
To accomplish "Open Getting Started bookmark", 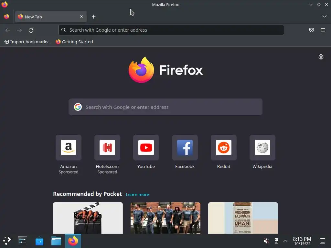I will [x=74, y=42].
